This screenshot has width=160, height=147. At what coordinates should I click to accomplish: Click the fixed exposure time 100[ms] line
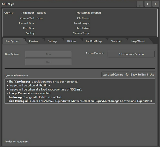[44, 89]
